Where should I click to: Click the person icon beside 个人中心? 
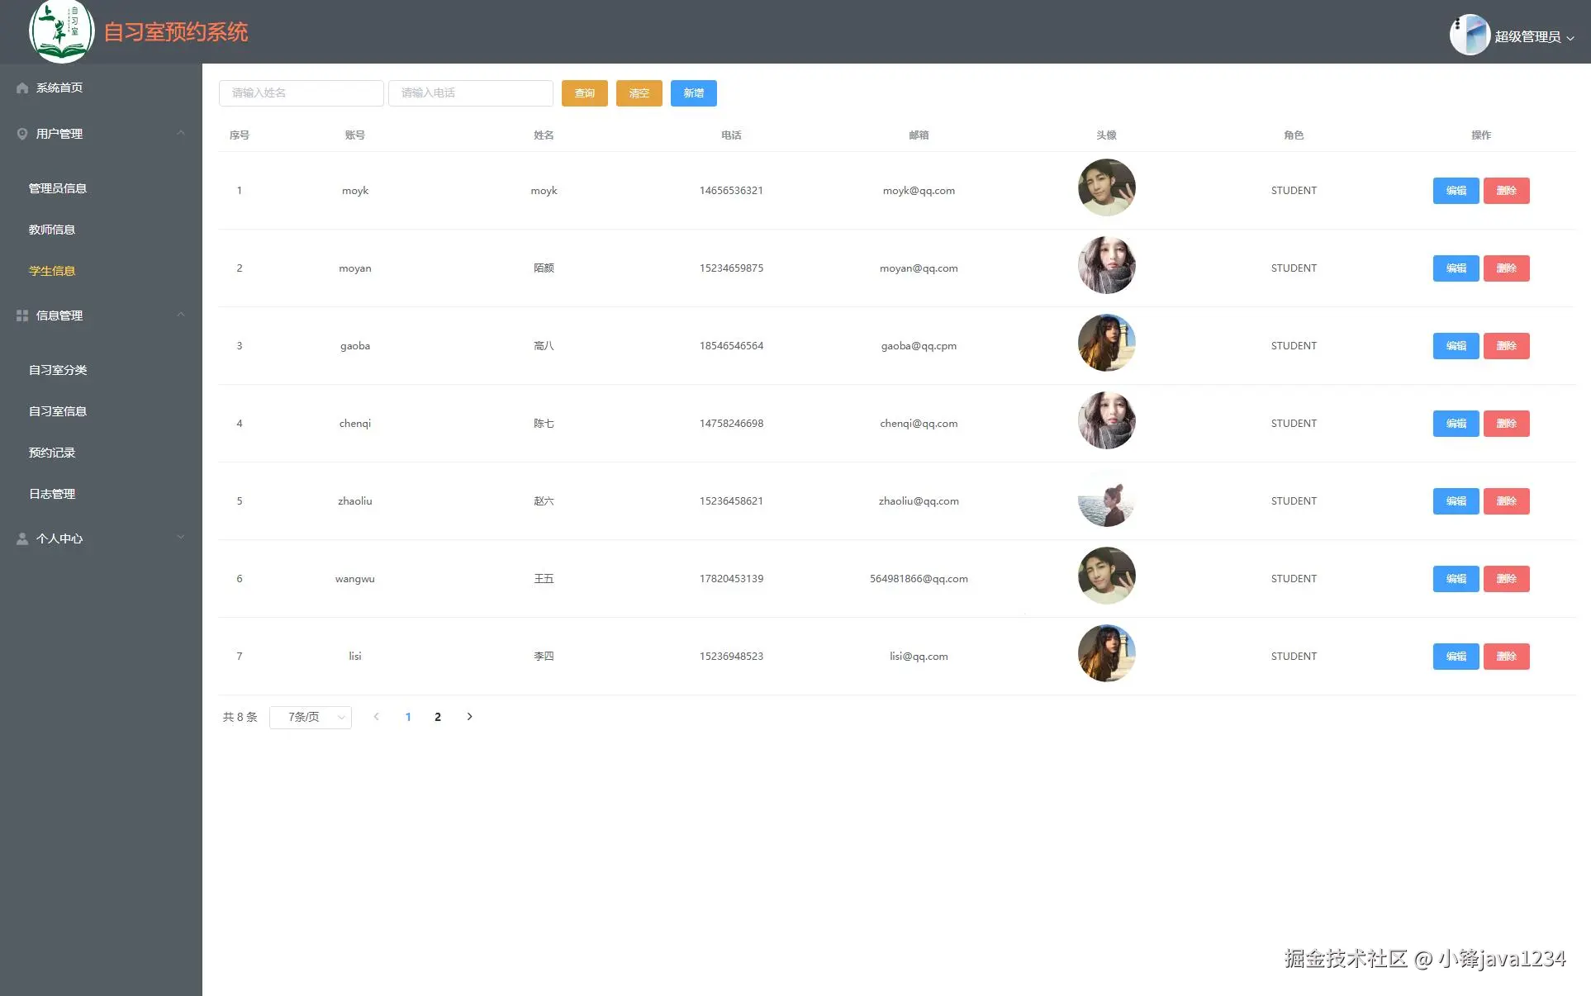point(22,538)
